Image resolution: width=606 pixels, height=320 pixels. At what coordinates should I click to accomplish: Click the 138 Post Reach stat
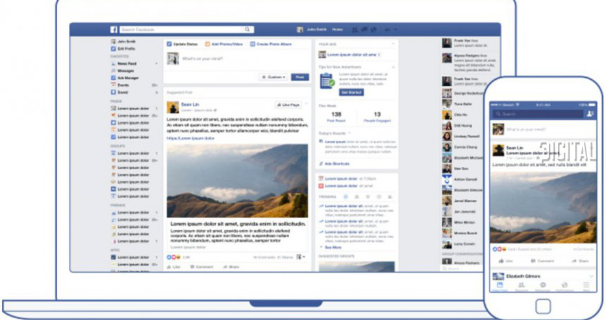(336, 117)
